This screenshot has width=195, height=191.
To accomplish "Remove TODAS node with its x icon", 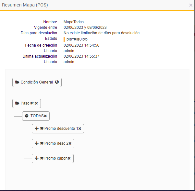I will (45, 116).
